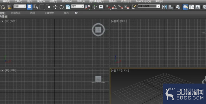Click the Mirror tool icon
Image resolution: width=206 pixels, height=104 pixels.
coord(164,7)
